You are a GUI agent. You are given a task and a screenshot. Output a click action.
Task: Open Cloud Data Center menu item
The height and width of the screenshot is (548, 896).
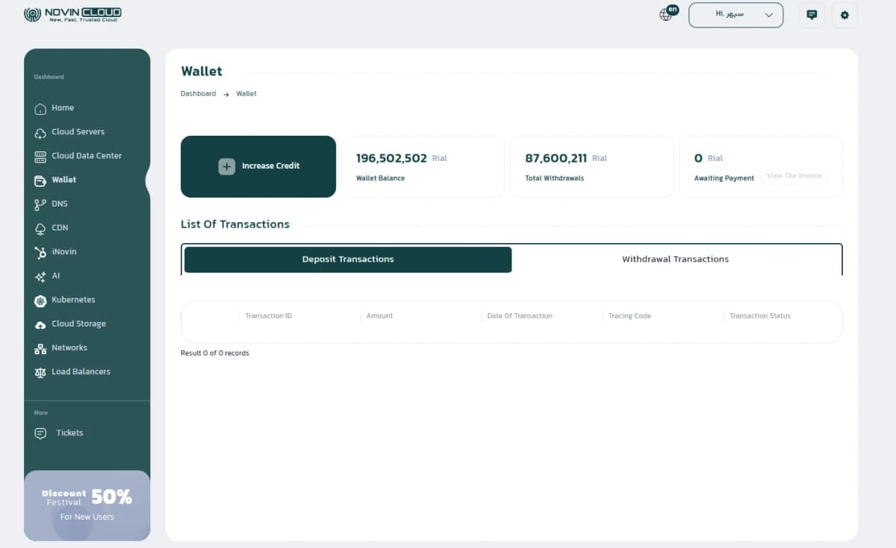coord(87,155)
